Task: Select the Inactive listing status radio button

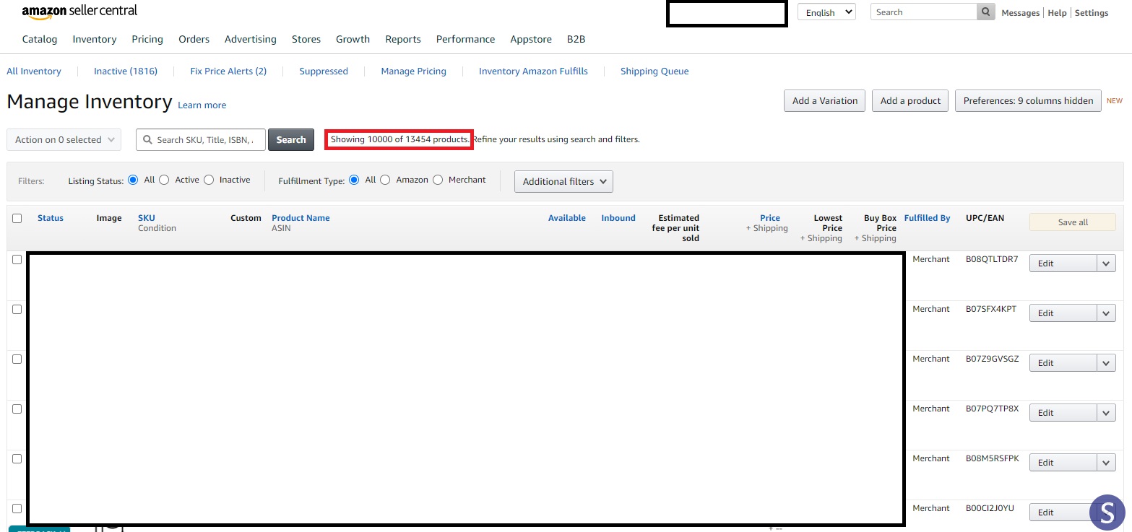Action: (209, 180)
